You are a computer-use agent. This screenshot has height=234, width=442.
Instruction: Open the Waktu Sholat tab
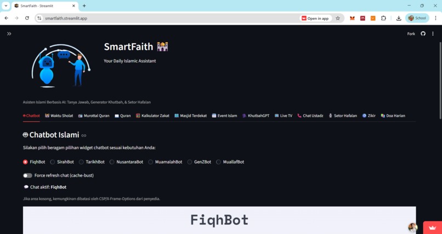(x=59, y=116)
